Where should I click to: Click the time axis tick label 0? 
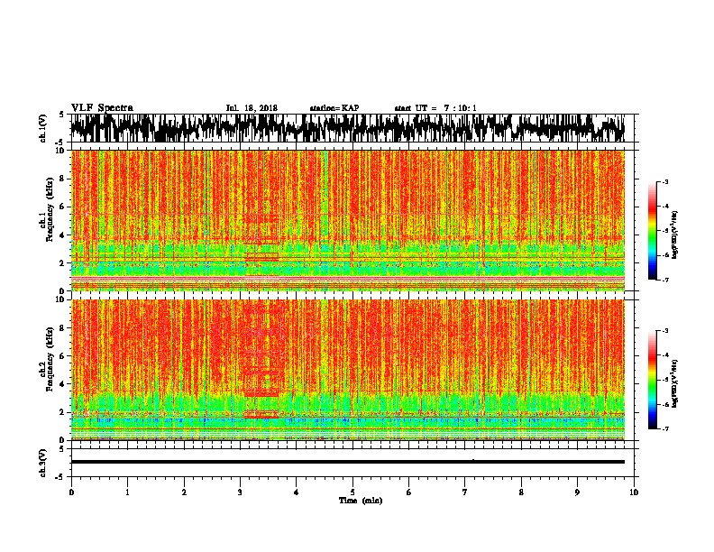71,492
